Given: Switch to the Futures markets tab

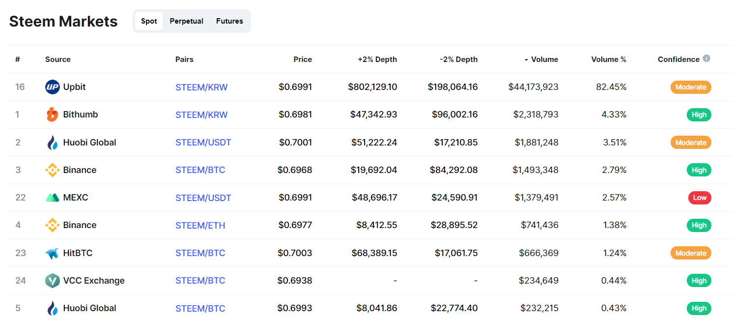Looking at the screenshot, I should [x=229, y=21].
